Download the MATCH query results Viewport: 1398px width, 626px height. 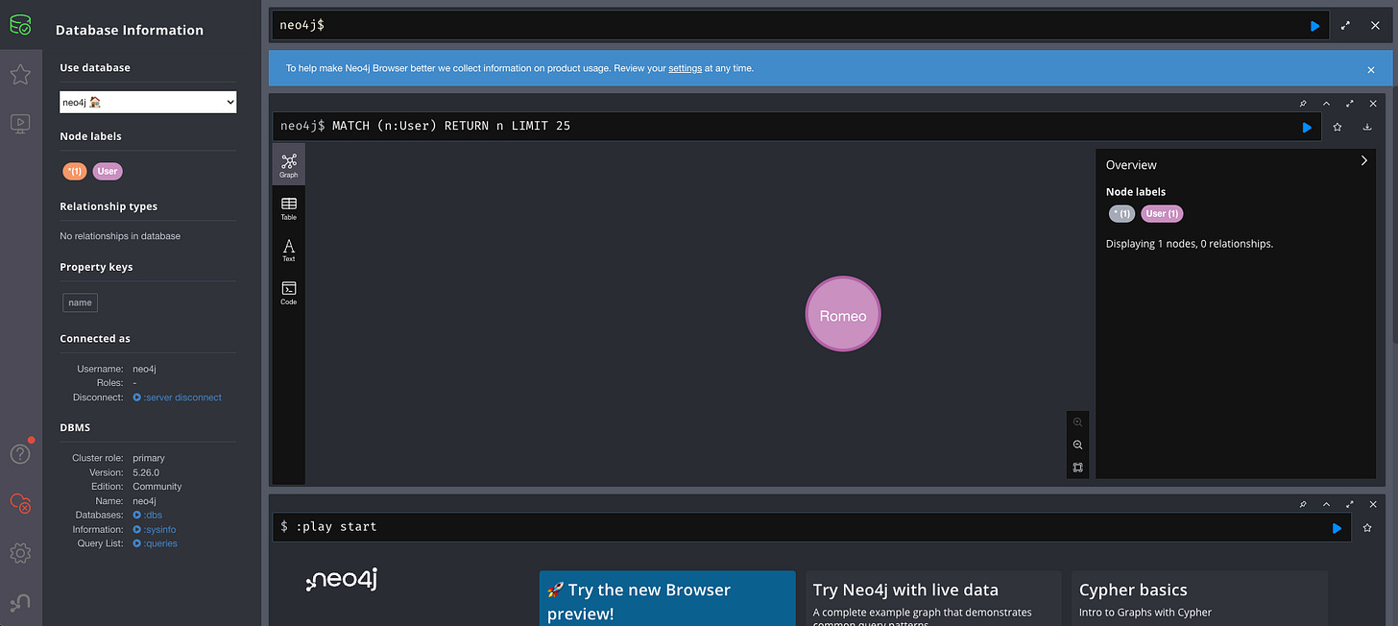point(1367,127)
